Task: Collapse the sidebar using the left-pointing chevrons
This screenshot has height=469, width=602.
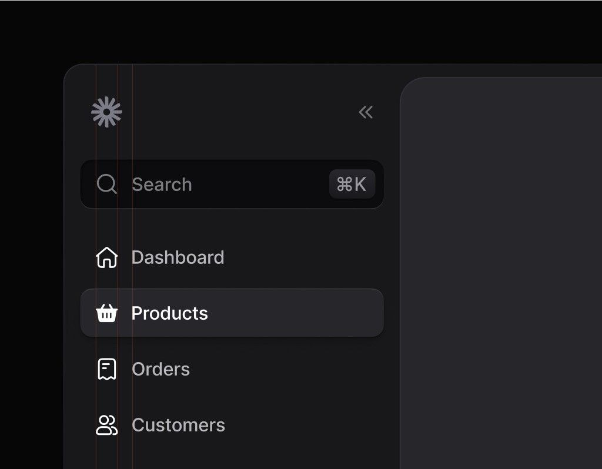Action: click(x=365, y=112)
